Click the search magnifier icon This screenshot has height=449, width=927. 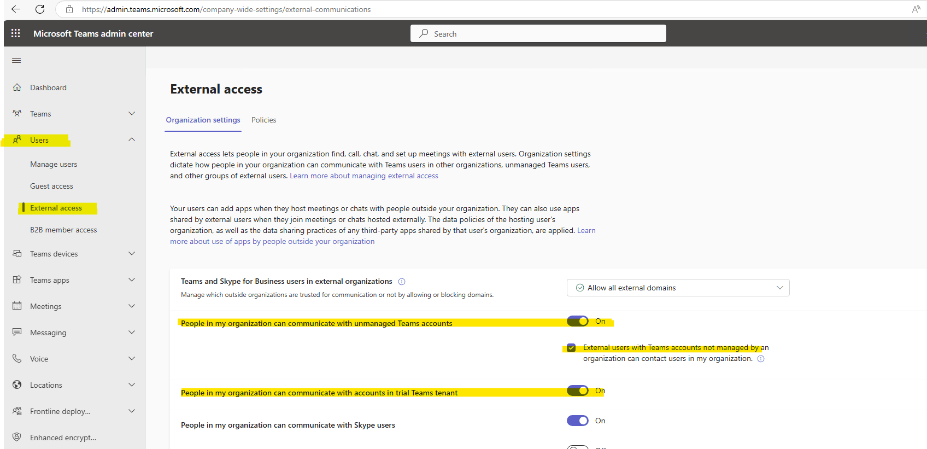pos(424,33)
